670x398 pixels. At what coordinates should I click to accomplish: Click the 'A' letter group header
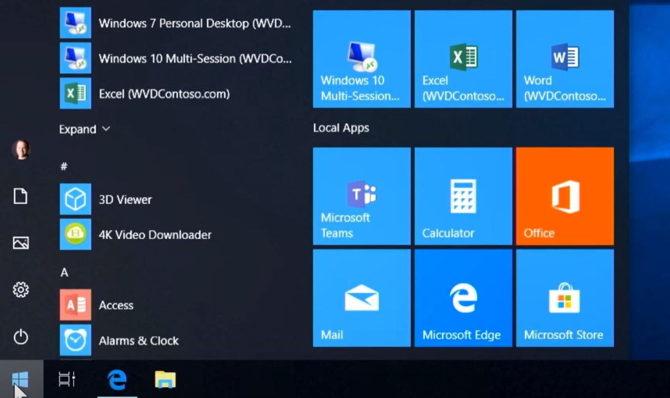pos(64,272)
